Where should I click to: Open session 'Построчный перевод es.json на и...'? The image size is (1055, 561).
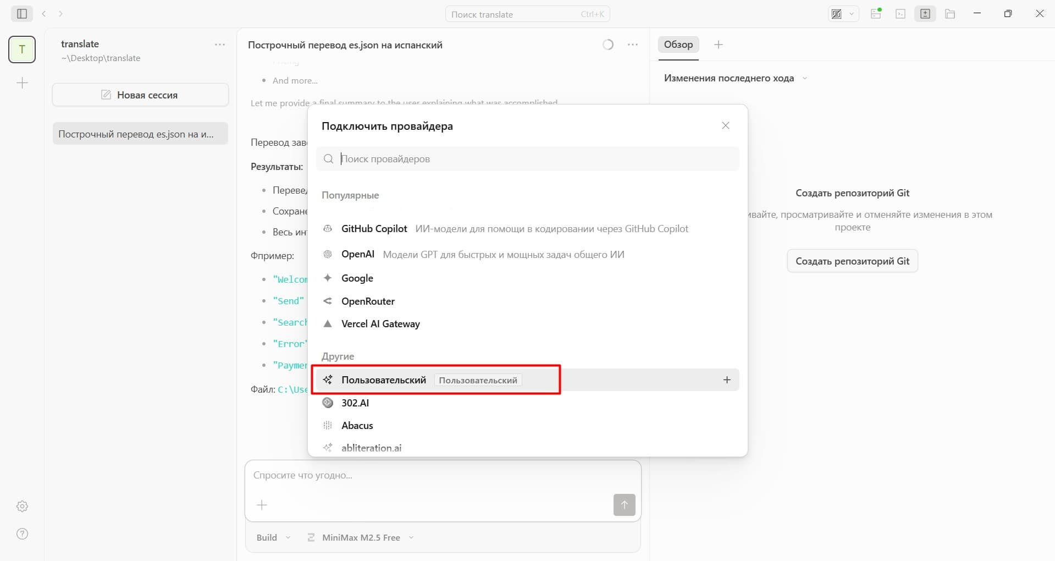[140, 134]
